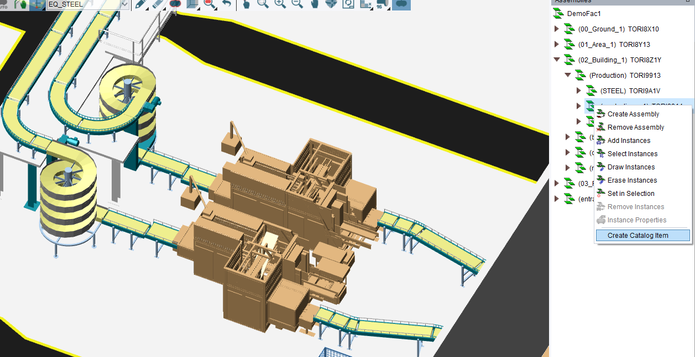Select the pointing-hand selection tool
The height and width of the screenshot is (357, 695).
tap(246, 4)
